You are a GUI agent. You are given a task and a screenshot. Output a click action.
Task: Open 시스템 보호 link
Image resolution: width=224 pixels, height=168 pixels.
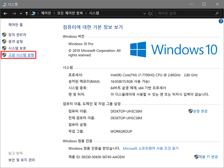coord(17,48)
